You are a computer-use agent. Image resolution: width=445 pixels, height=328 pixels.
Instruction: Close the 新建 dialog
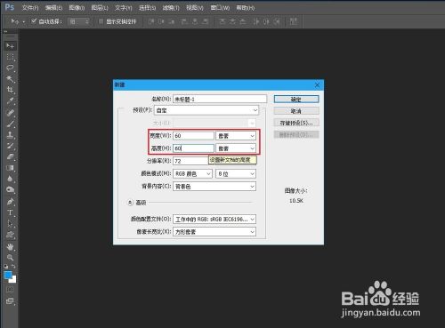point(317,85)
